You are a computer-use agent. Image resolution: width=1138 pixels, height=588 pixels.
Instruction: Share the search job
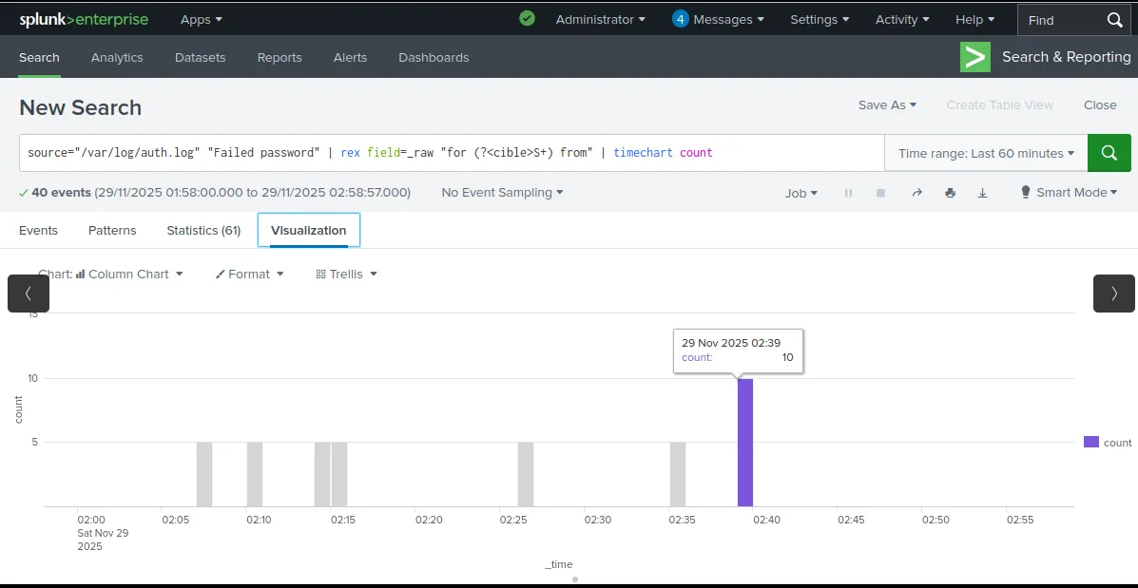(916, 193)
